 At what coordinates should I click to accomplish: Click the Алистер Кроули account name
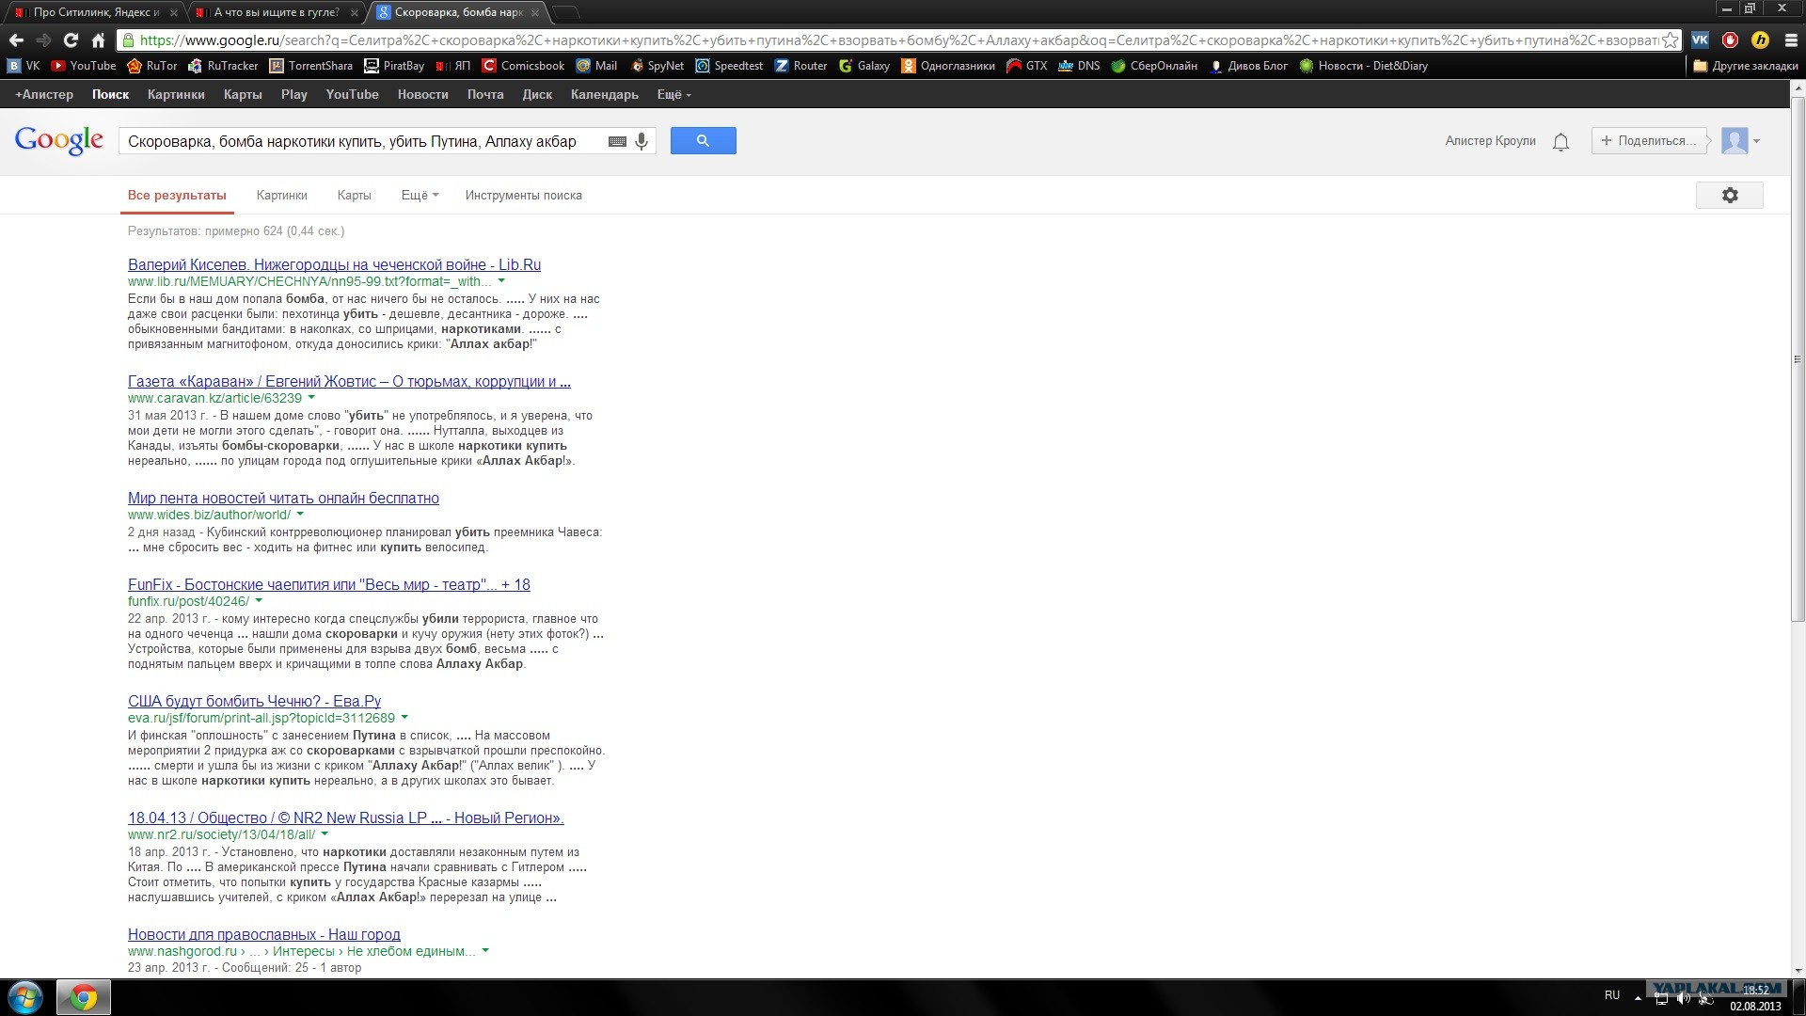[x=1490, y=141]
